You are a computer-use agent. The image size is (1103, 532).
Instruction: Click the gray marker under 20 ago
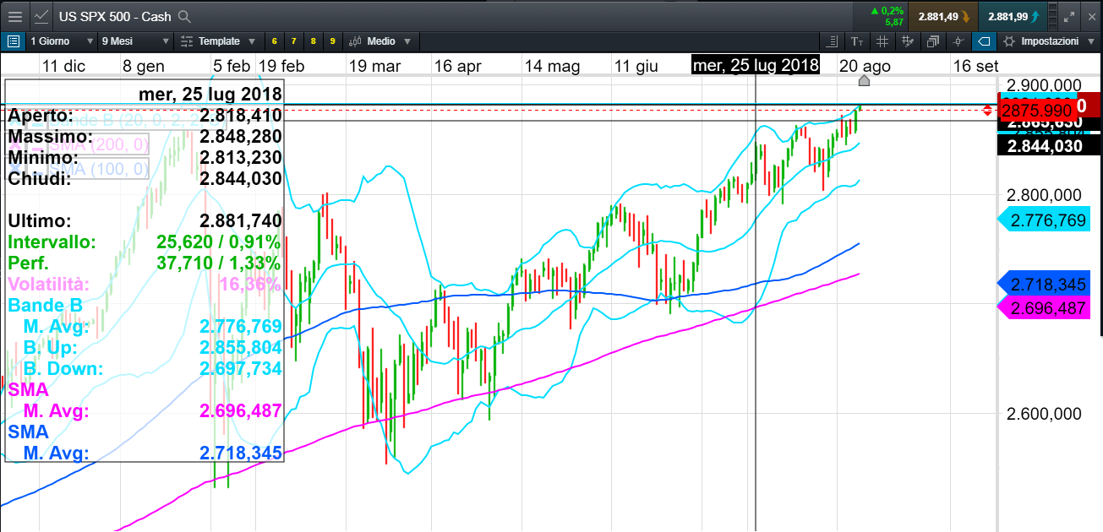864,80
